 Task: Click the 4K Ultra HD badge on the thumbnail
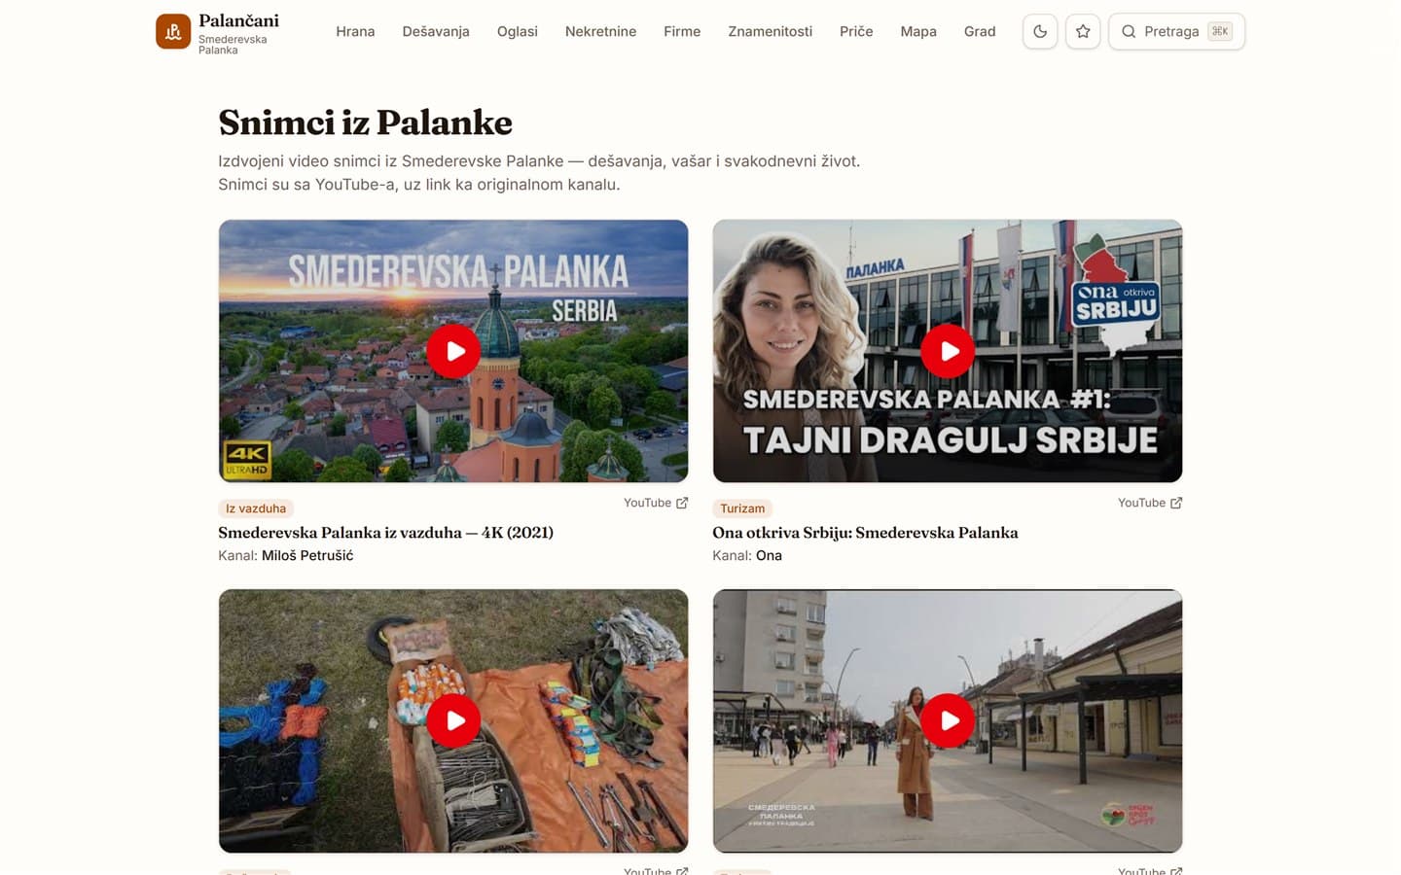247,460
